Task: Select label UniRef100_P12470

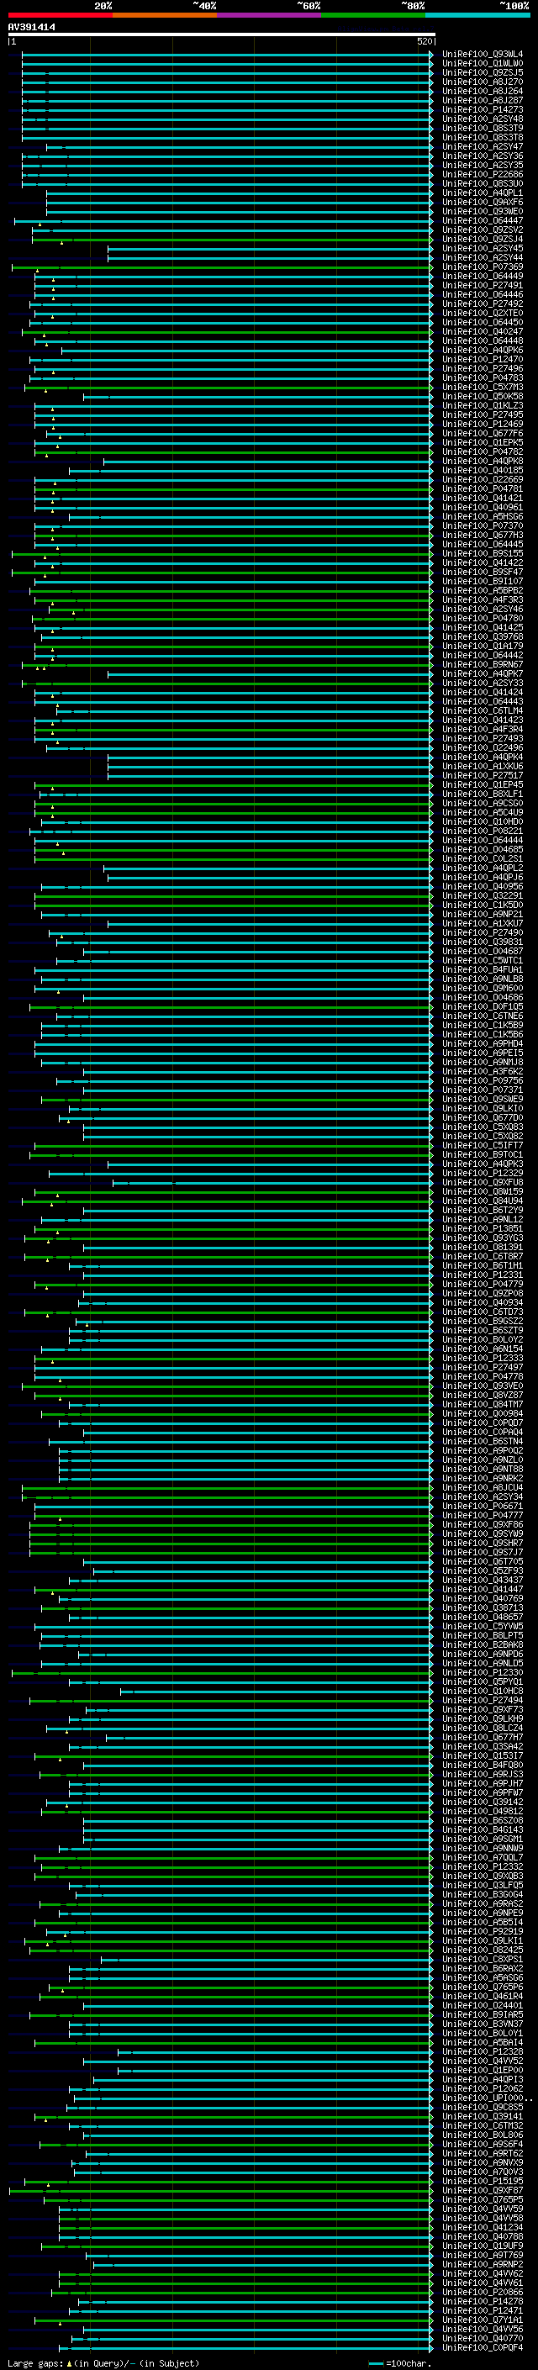Action: [x=482, y=360]
